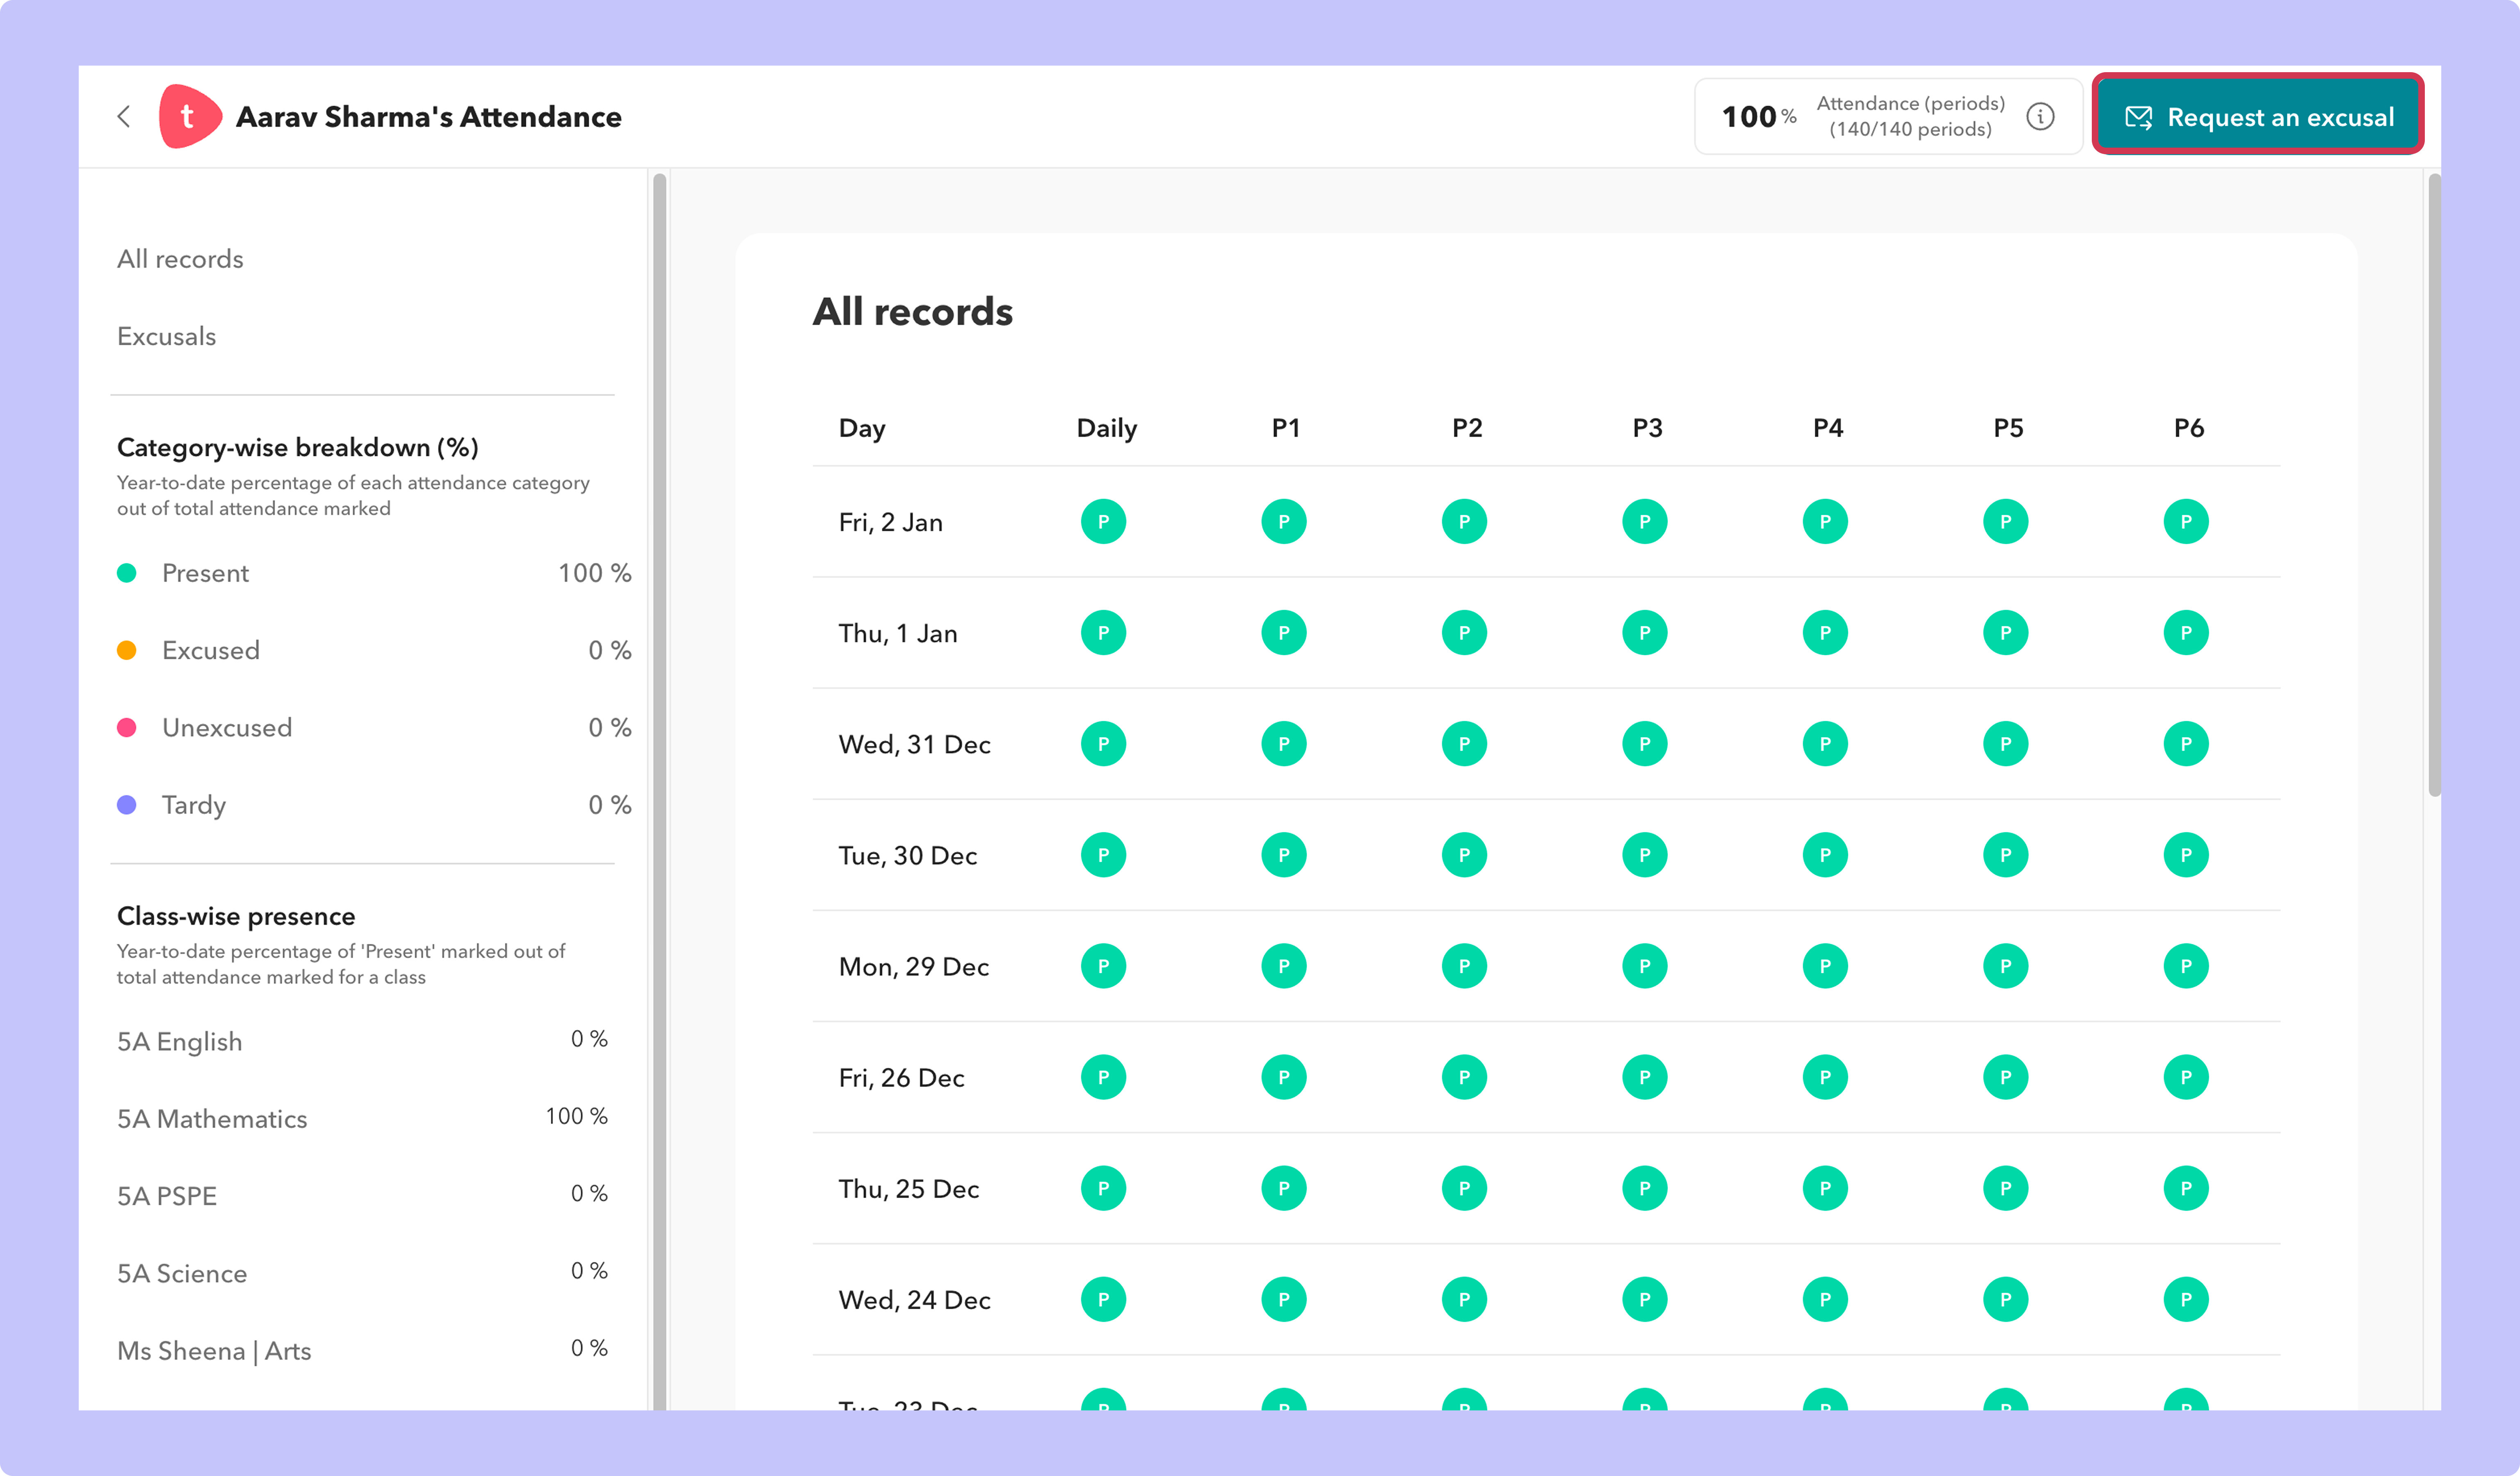Click the P3 present badge for Fri, 26 Dec
The height and width of the screenshot is (1476, 2520).
[x=1645, y=1077]
